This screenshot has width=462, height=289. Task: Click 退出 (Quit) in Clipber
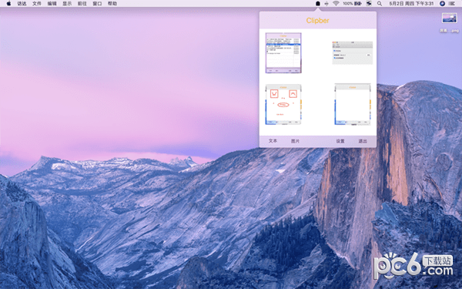pos(363,141)
